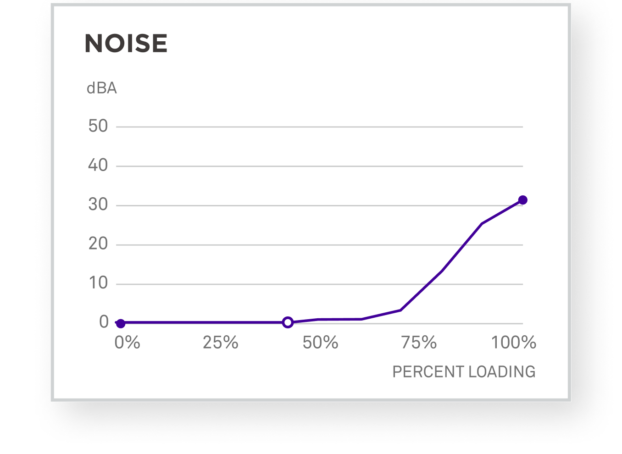This screenshot has height=454, width=622.
Task: Click the 100% label on the x-axis
Action: (x=514, y=343)
